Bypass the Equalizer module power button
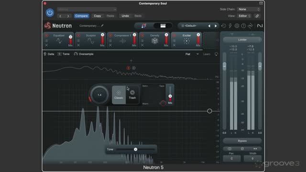Image resolution: width=306 pixels, height=172 pixels. (47, 35)
